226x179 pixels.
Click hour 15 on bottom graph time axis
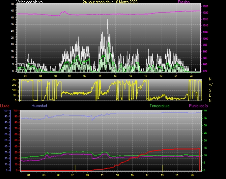tap(132, 175)
